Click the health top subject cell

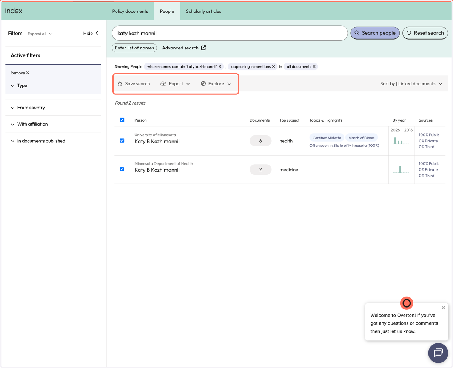point(286,141)
